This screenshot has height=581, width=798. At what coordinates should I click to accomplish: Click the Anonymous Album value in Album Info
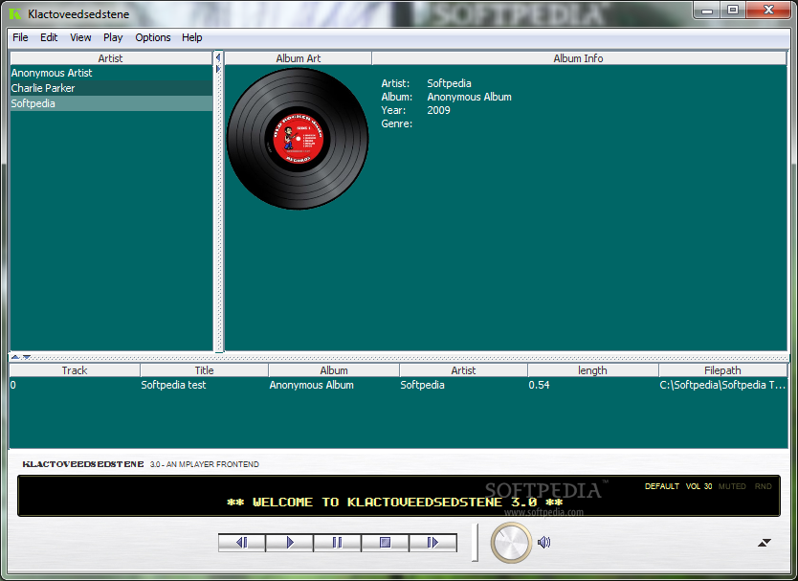click(x=469, y=97)
